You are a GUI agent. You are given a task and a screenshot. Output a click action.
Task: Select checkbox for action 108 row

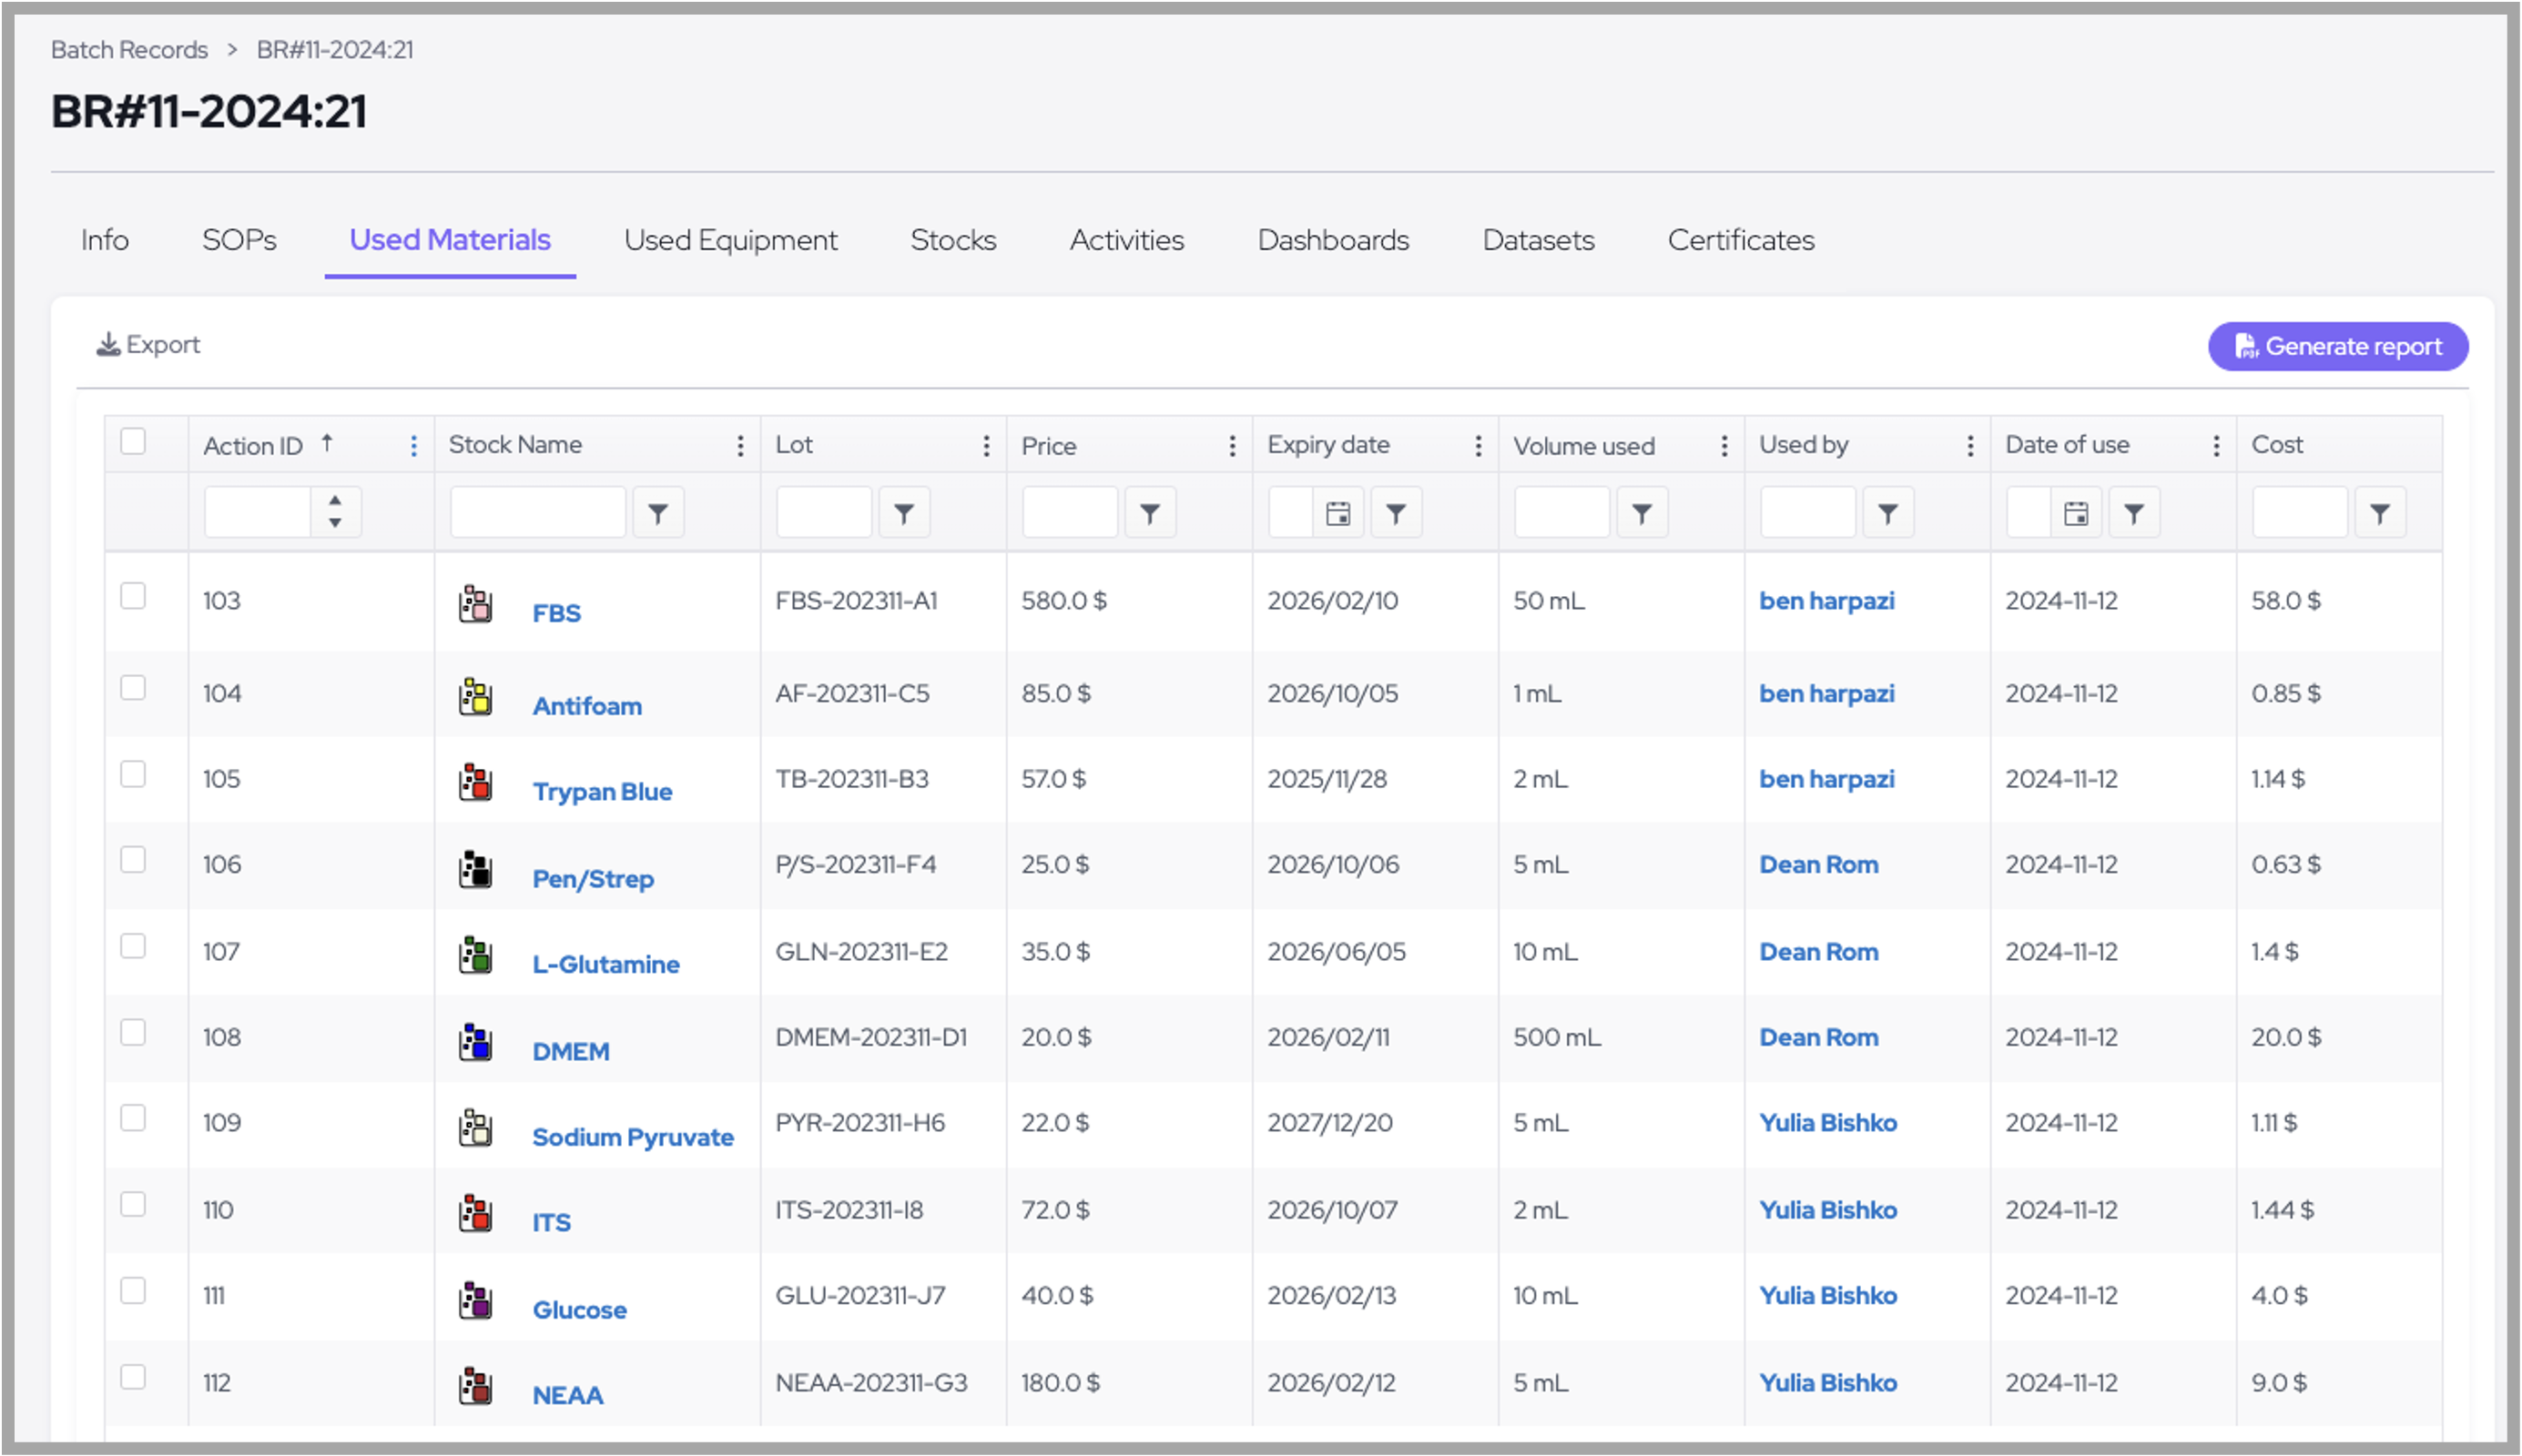(x=133, y=1032)
